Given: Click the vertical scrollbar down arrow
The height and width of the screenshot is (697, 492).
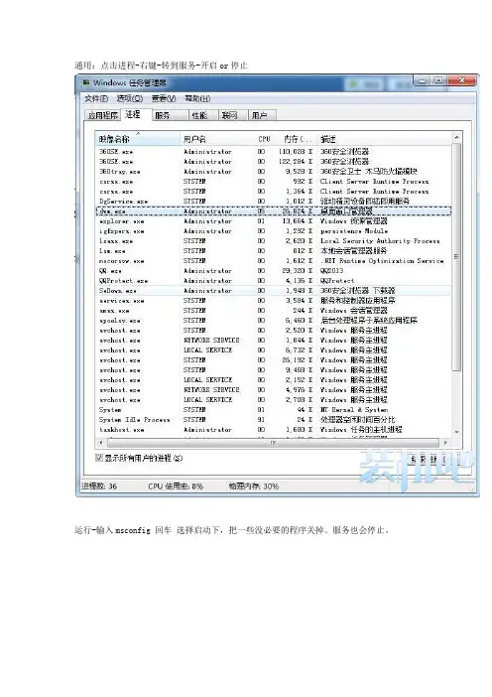Looking at the screenshot, I should [x=456, y=432].
